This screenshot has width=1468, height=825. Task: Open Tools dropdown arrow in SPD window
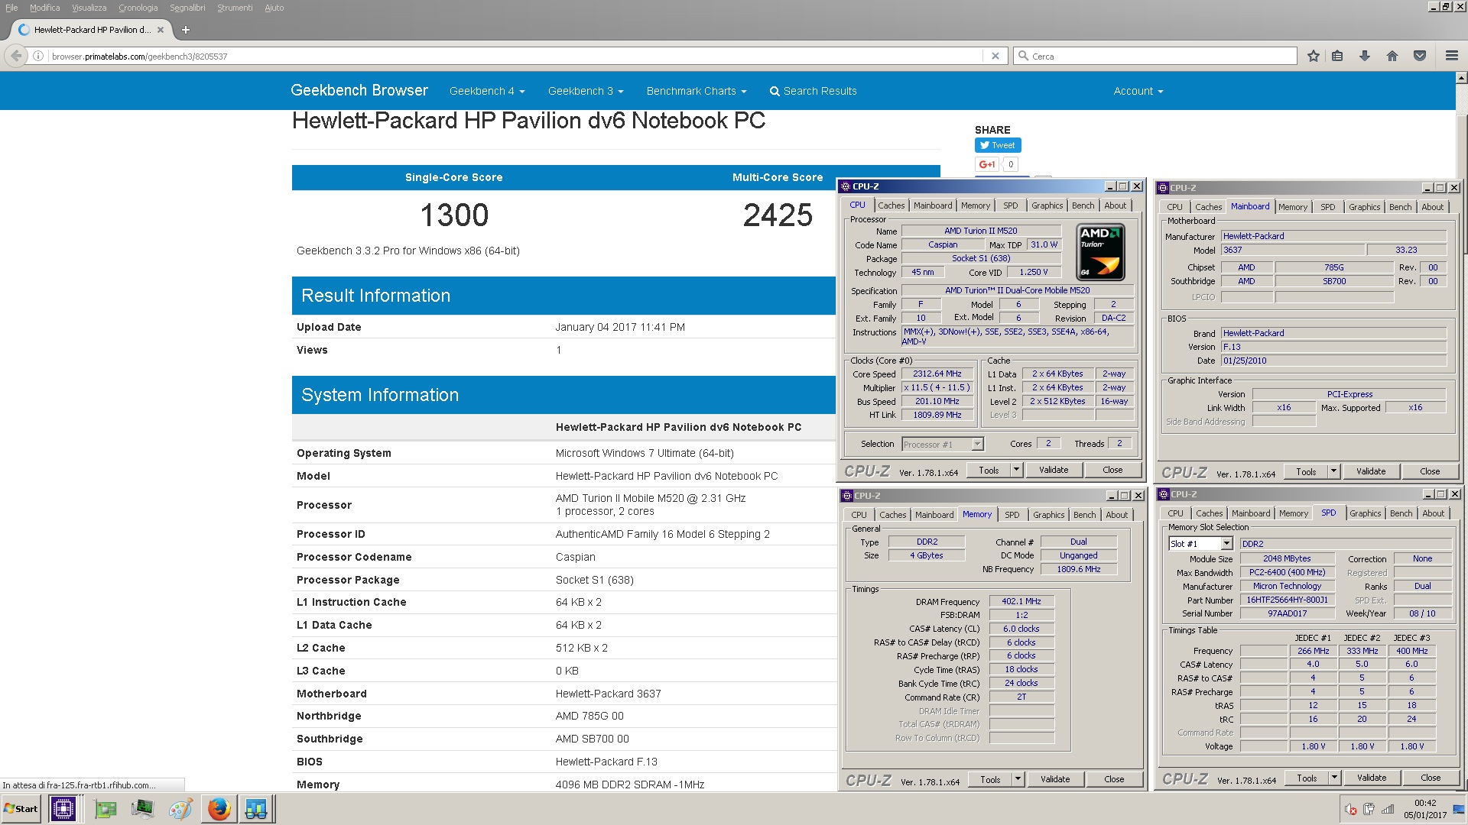[x=1334, y=778]
